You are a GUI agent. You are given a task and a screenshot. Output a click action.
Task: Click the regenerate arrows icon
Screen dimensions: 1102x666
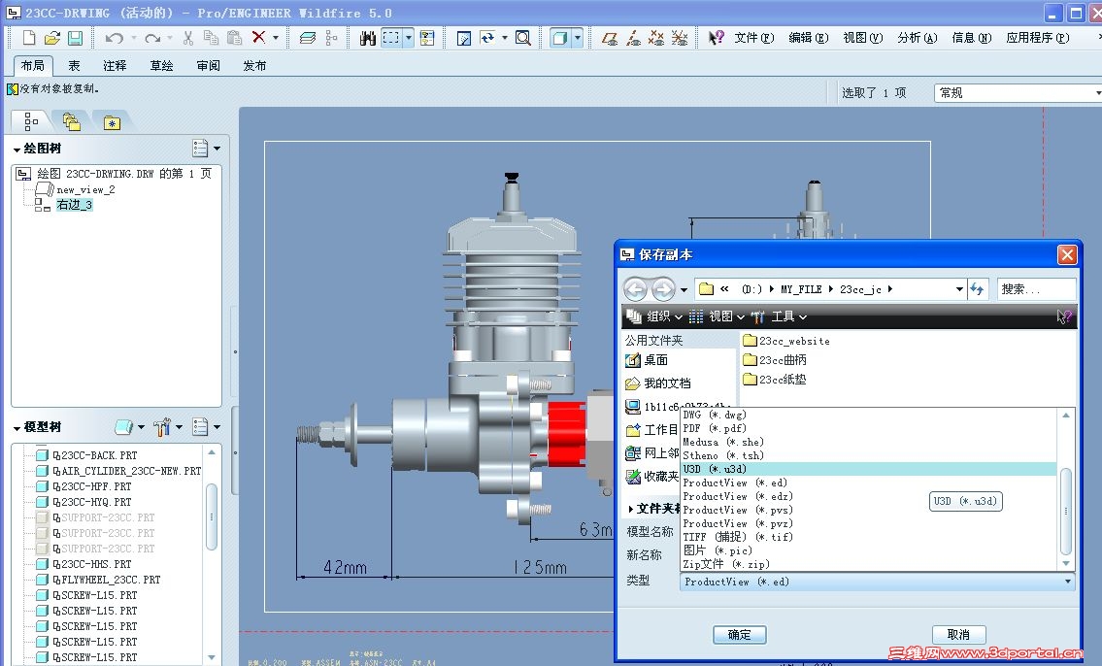tap(487, 38)
